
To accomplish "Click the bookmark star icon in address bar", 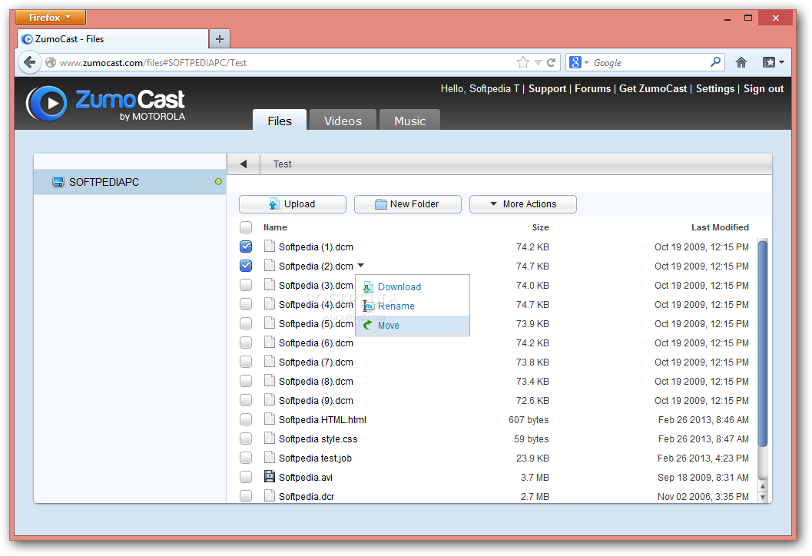I will coord(523,63).
